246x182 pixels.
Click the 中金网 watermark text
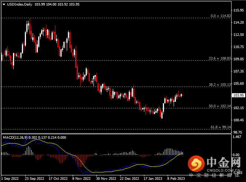(224, 162)
